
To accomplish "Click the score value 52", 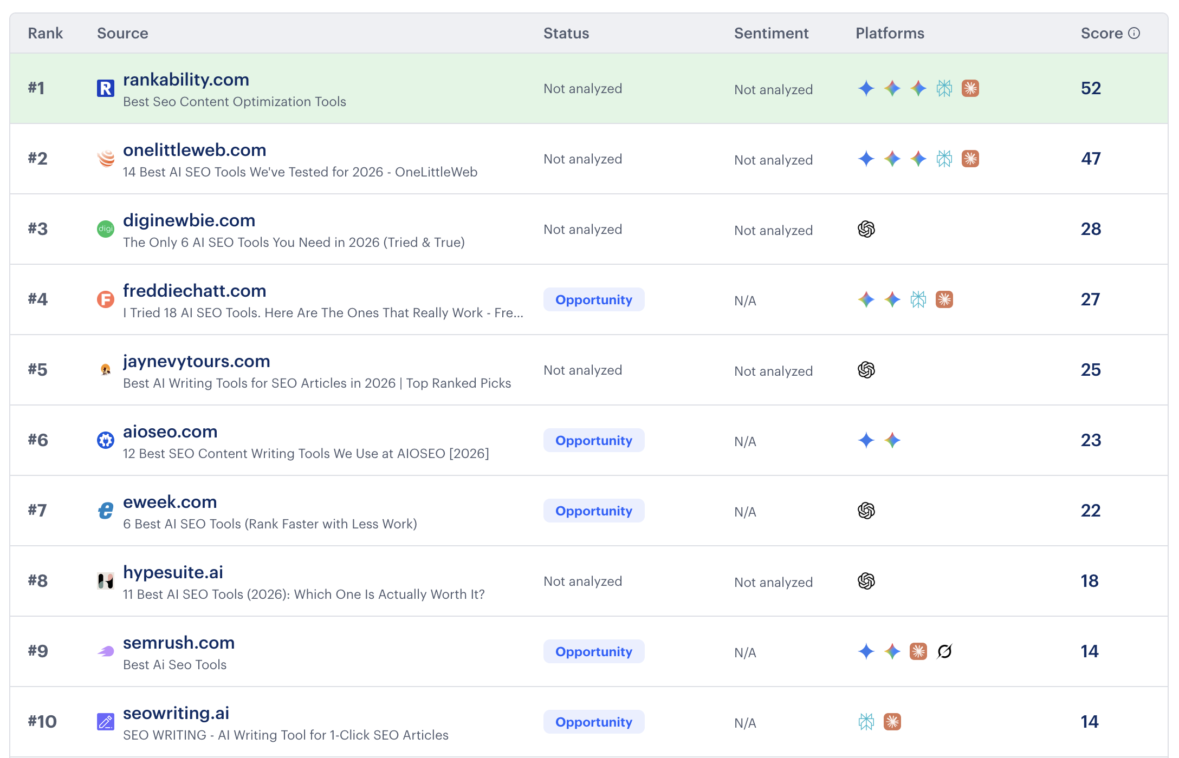I will pyautogui.click(x=1091, y=88).
